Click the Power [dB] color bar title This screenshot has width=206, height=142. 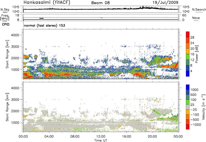click(196, 54)
